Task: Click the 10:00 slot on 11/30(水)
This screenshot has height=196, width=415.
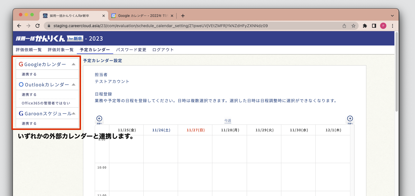Action: (x=299, y=177)
